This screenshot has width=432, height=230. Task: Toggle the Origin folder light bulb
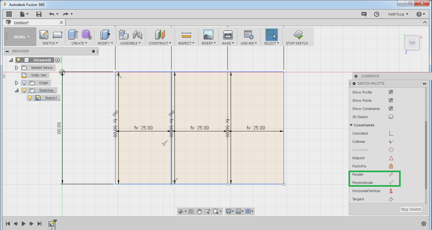click(24, 83)
